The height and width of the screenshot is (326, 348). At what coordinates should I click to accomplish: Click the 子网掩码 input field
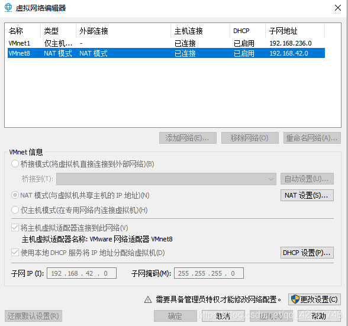click(209, 273)
